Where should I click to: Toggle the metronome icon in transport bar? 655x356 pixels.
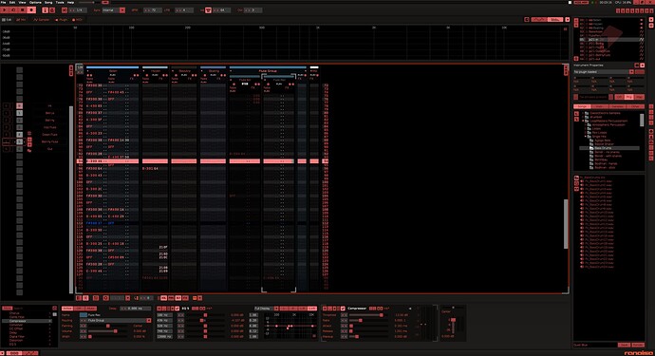click(x=52, y=10)
